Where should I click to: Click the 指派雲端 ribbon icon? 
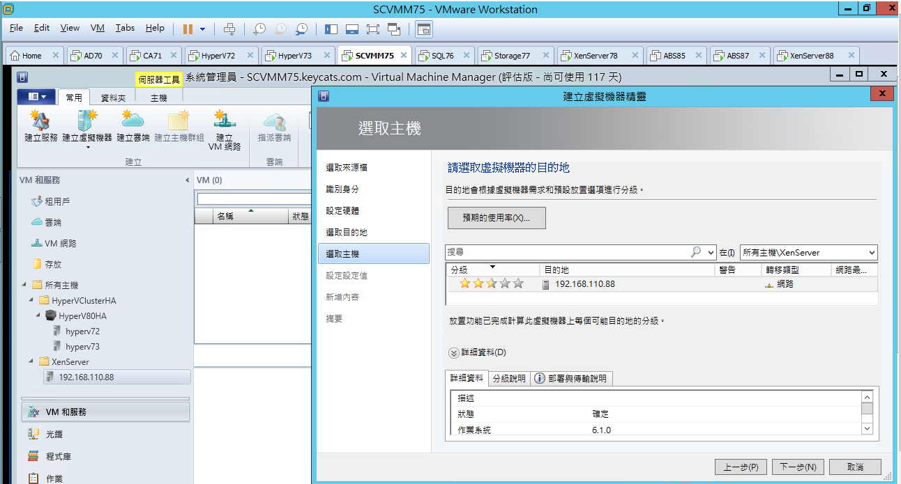(275, 125)
